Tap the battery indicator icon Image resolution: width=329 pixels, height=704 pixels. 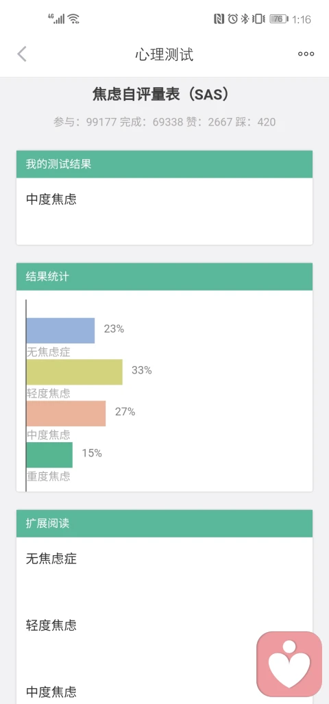(x=279, y=19)
